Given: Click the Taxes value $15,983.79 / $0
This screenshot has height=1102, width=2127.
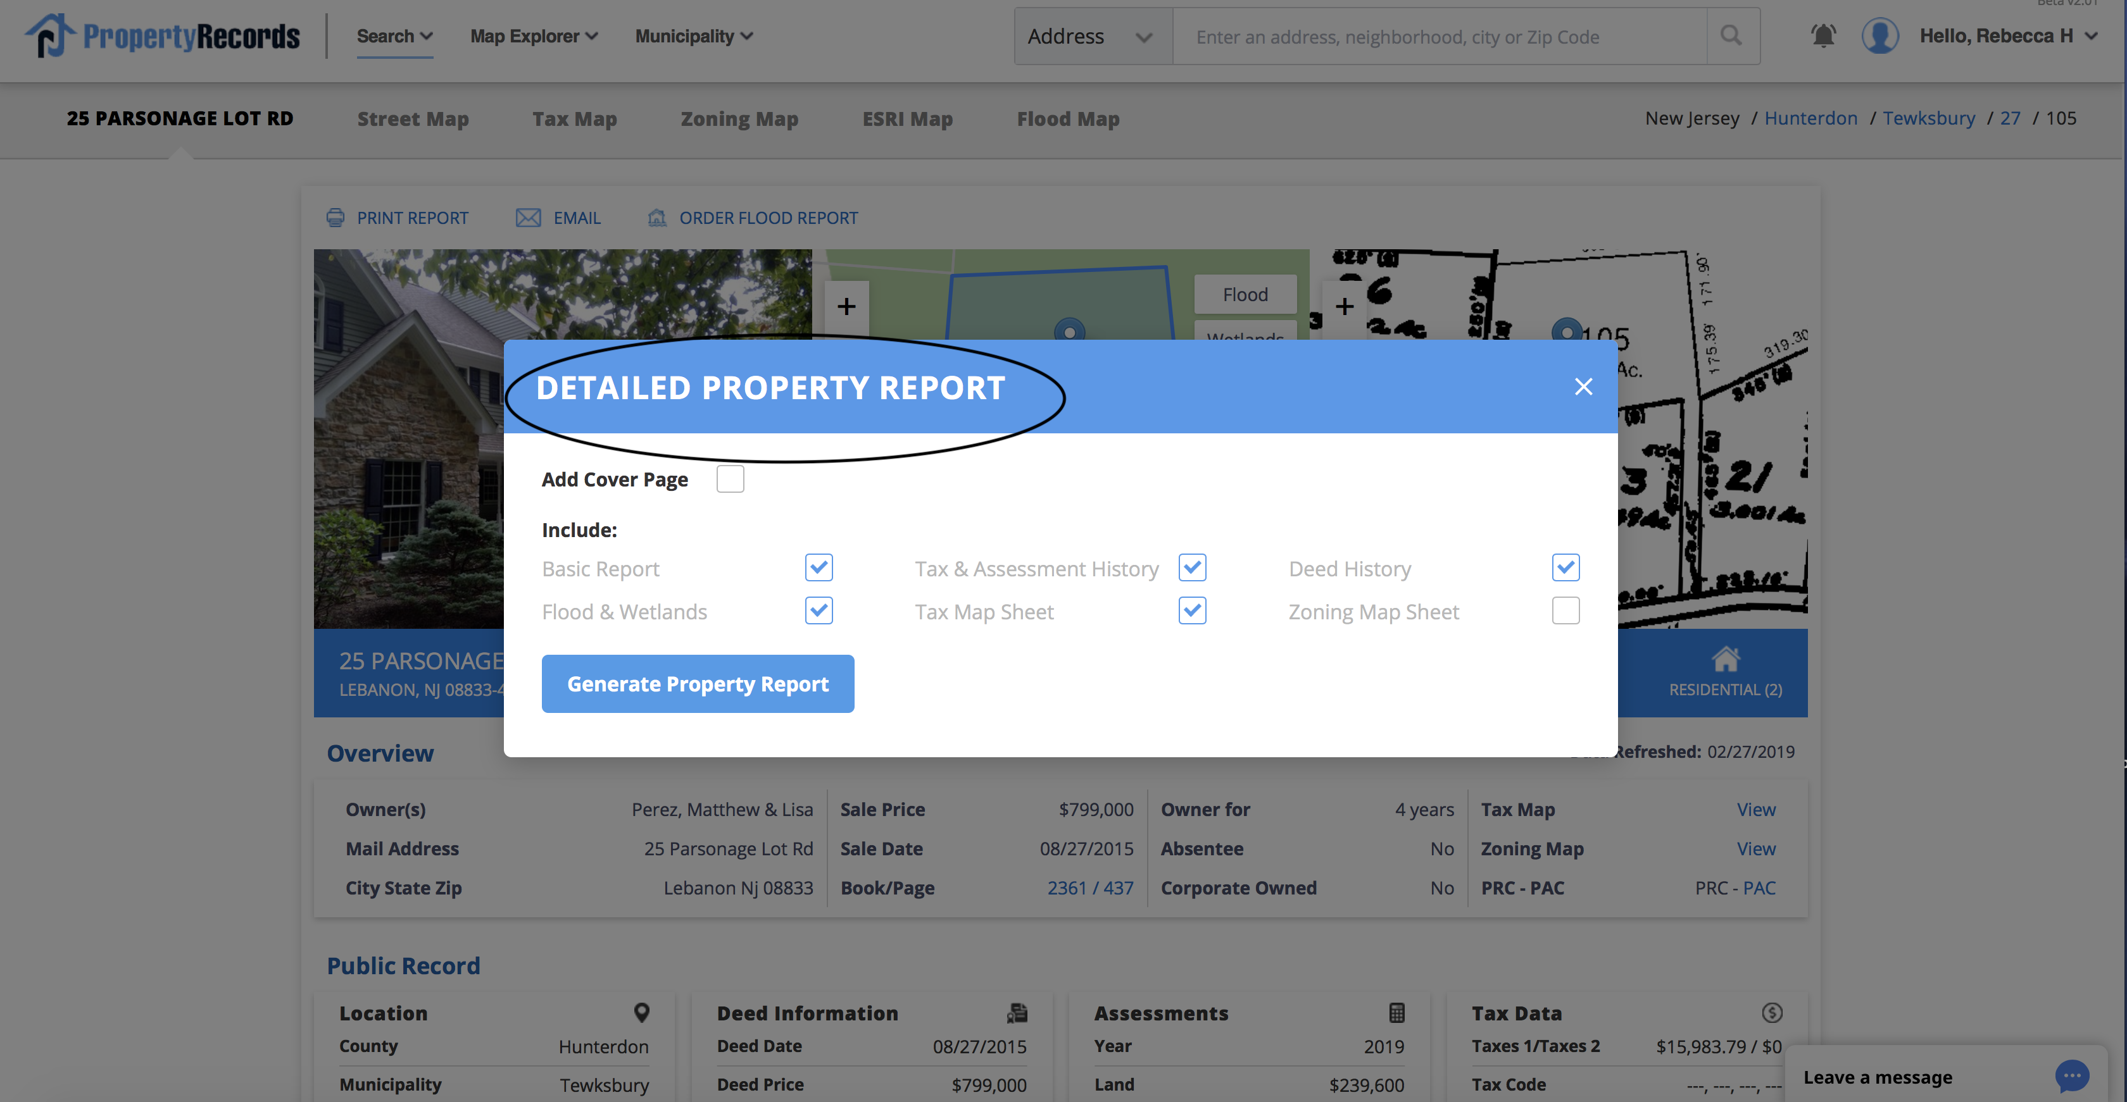Looking at the screenshot, I should (1718, 1046).
